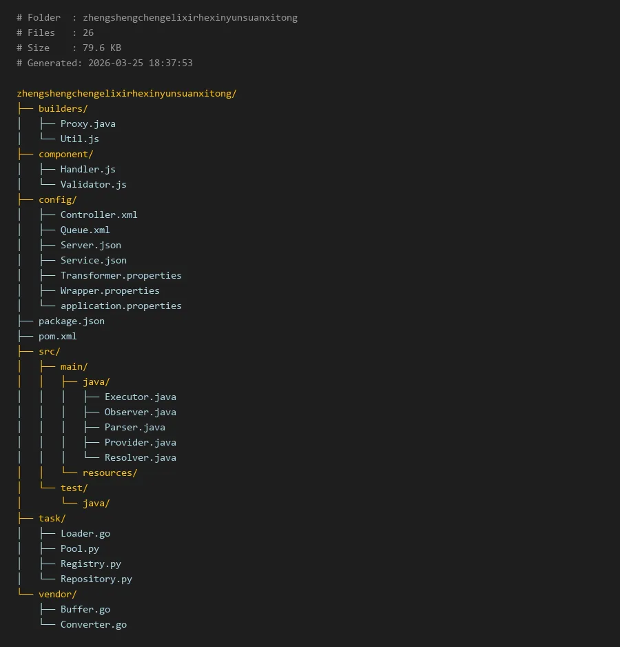Select Handler.js file entry

pos(87,169)
